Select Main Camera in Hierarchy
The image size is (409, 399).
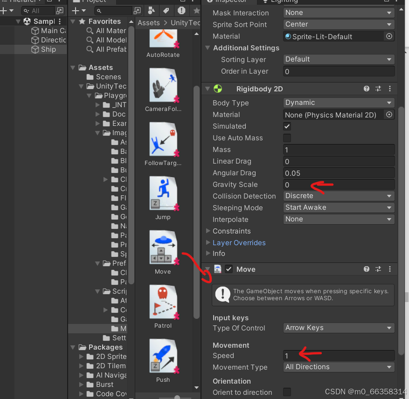click(49, 31)
